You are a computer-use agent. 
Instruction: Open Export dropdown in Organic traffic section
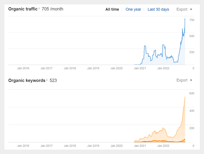(184, 9)
